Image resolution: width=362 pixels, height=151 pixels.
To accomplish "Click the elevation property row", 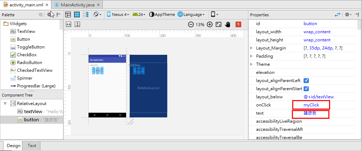I will coord(302,72).
